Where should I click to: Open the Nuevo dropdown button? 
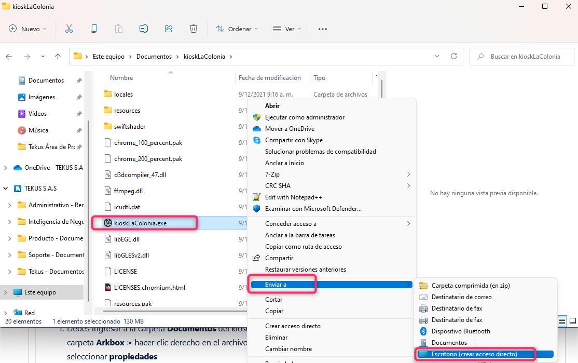click(x=28, y=29)
